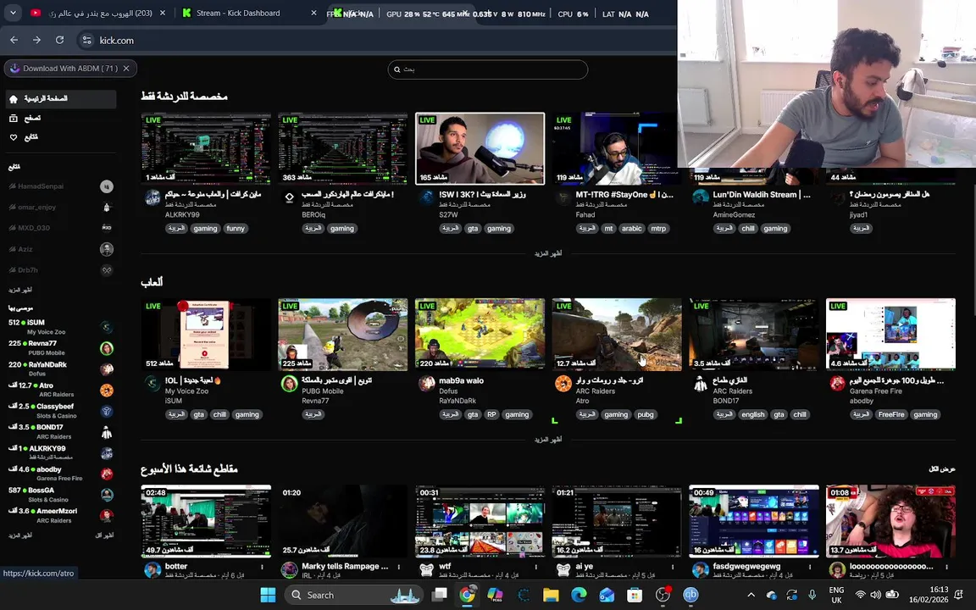
Task: Click BOND17 streamer avatar under stream card
Action: 701,384
